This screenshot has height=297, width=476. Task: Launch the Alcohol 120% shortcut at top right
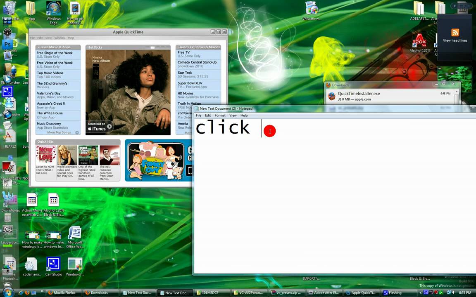tap(419, 41)
